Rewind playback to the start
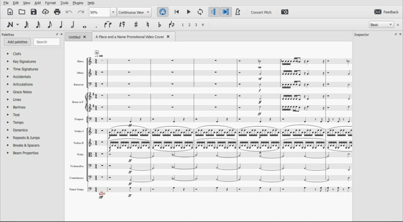The image size is (403, 222). (177, 12)
